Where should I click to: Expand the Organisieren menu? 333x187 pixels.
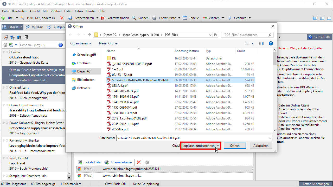pos(81,43)
